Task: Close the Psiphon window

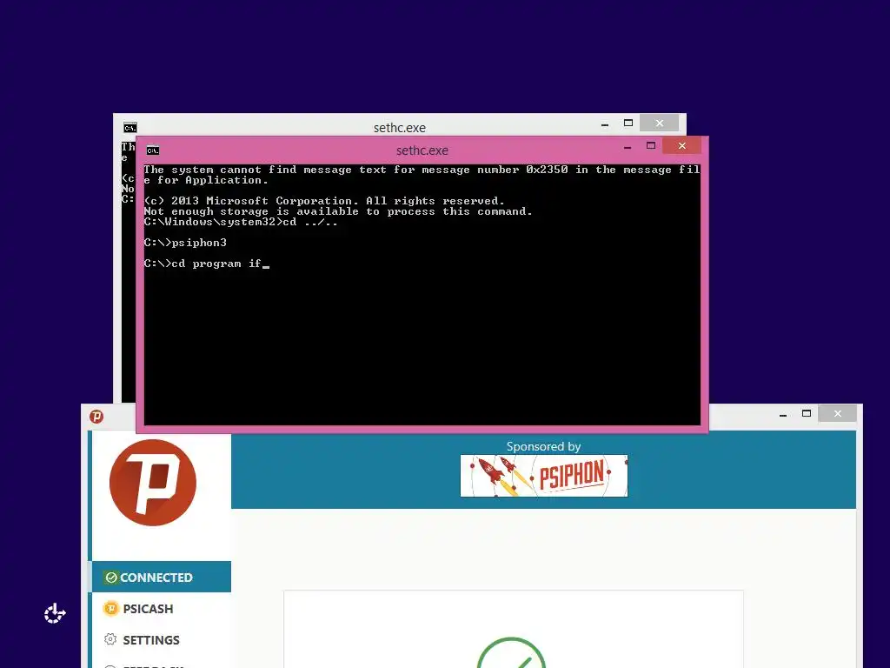Action: coord(837,413)
